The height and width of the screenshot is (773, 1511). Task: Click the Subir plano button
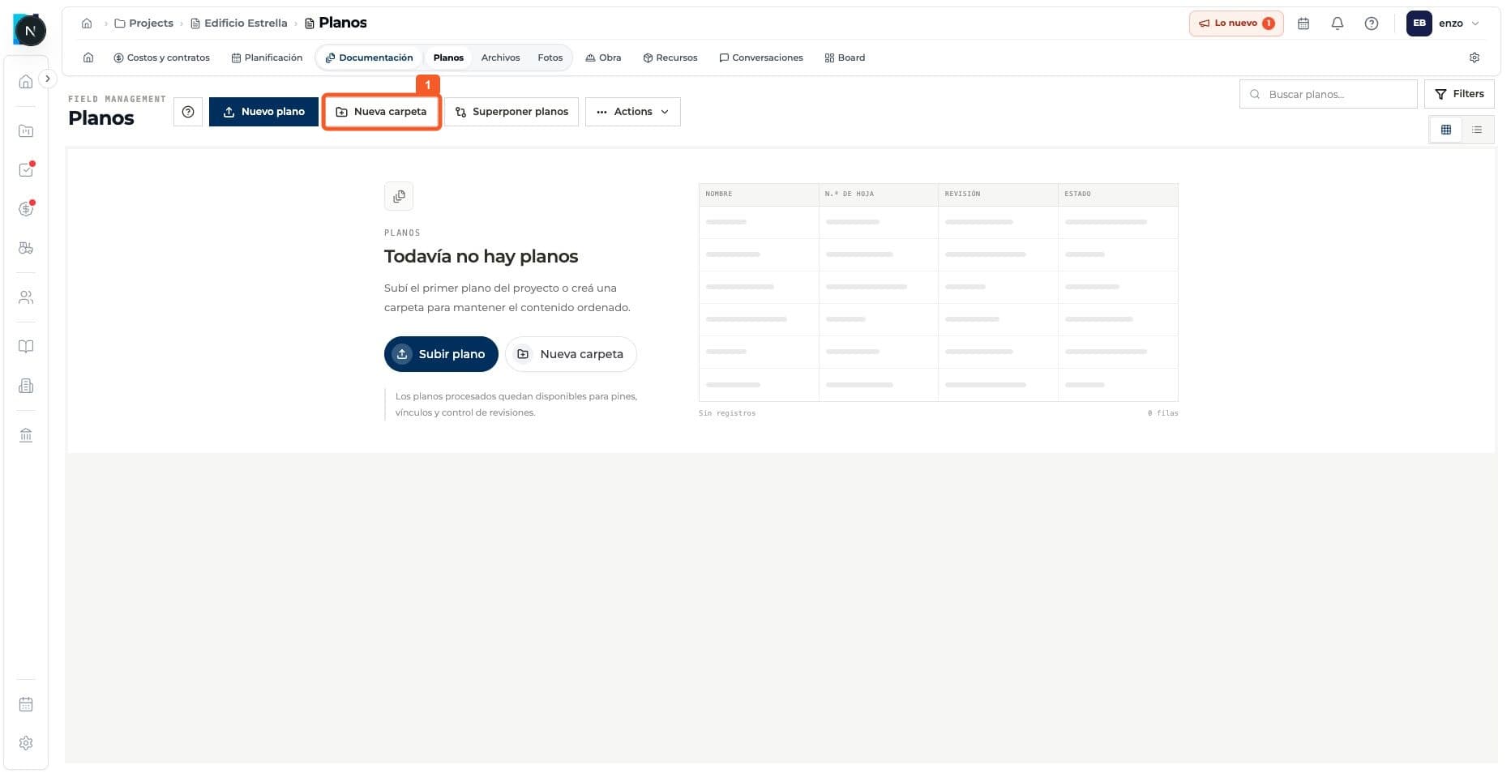click(x=441, y=354)
